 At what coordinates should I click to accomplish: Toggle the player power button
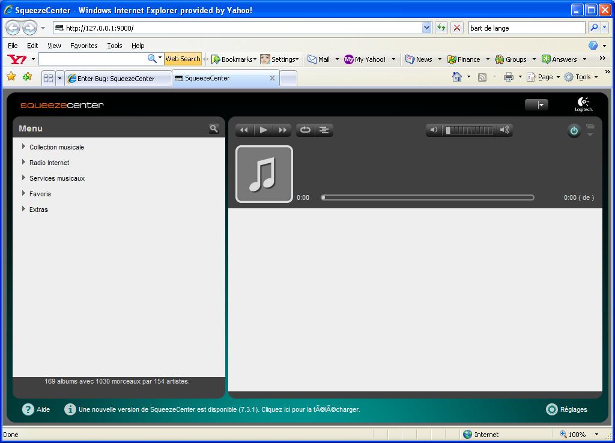574,131
